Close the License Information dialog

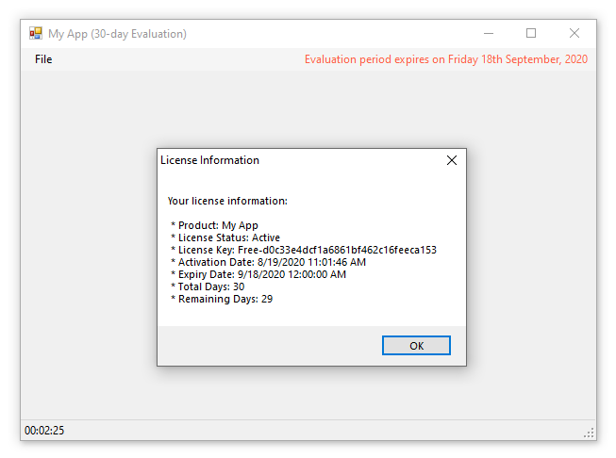point(451,160)
